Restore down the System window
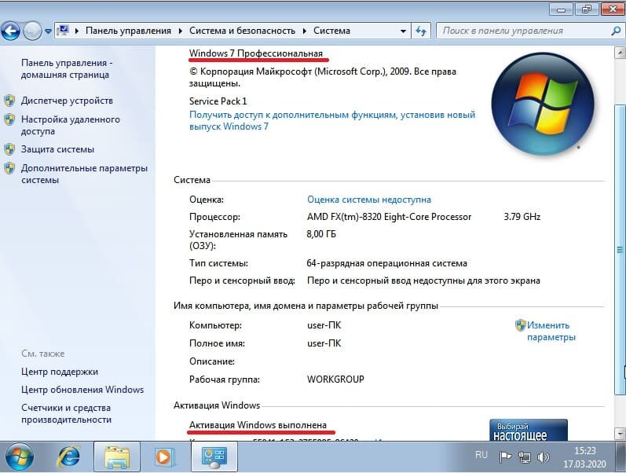The height and width of the screenshot is (473, 626). [x=587, y=9]
